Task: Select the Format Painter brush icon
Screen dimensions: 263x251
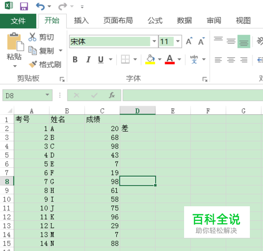Action: (x=33, y=64)
